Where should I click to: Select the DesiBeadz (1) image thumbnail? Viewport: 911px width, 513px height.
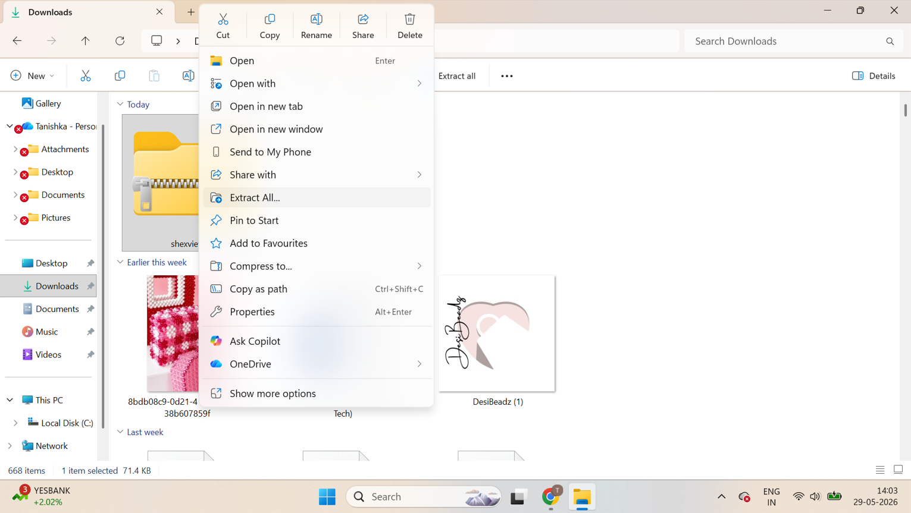[x=497, y=333]
